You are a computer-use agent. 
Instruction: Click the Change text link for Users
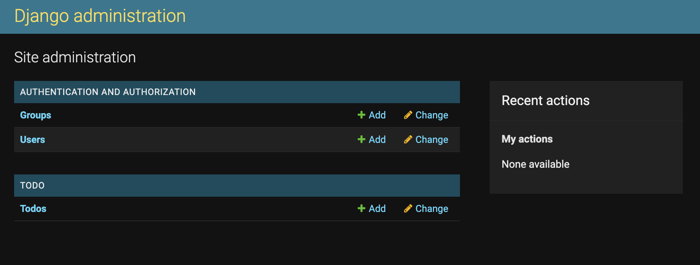(x=432, y=140)
